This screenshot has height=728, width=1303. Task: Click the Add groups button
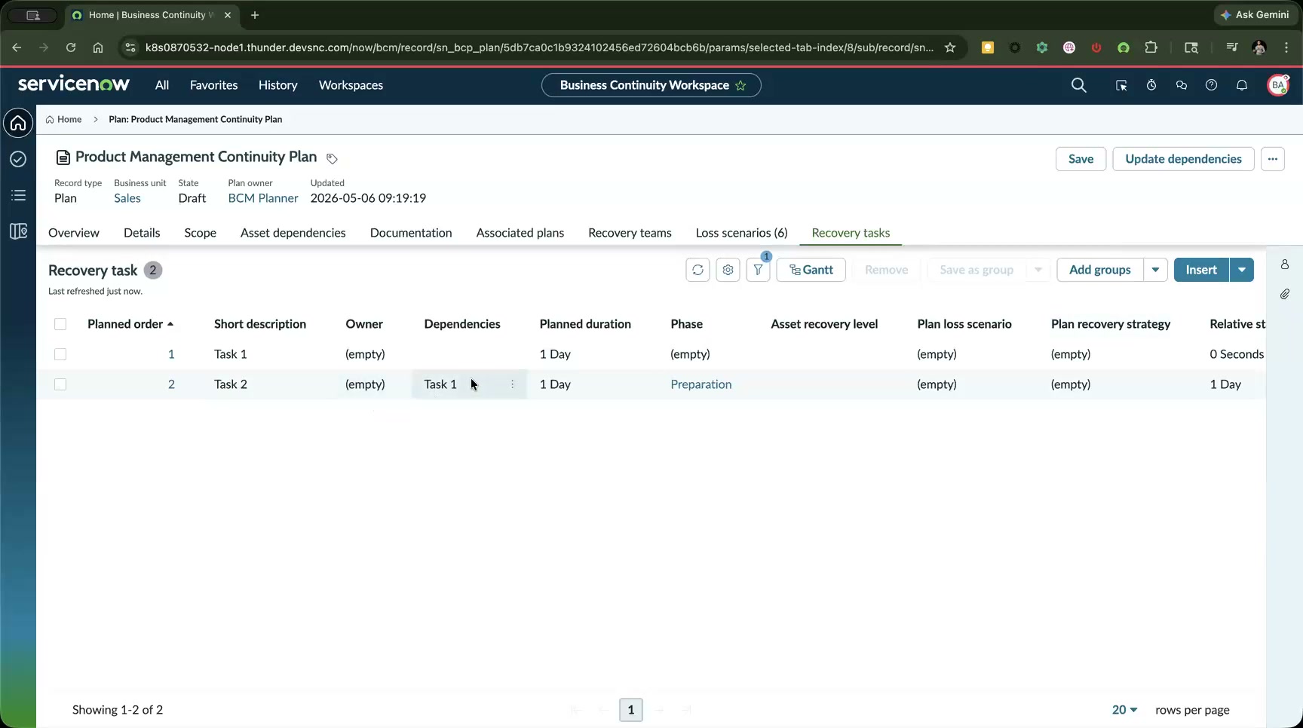pyautogui.click(x=1100, y=270)
